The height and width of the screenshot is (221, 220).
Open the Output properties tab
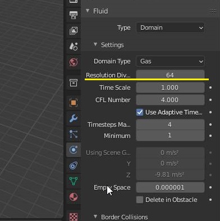click(74, 15)
